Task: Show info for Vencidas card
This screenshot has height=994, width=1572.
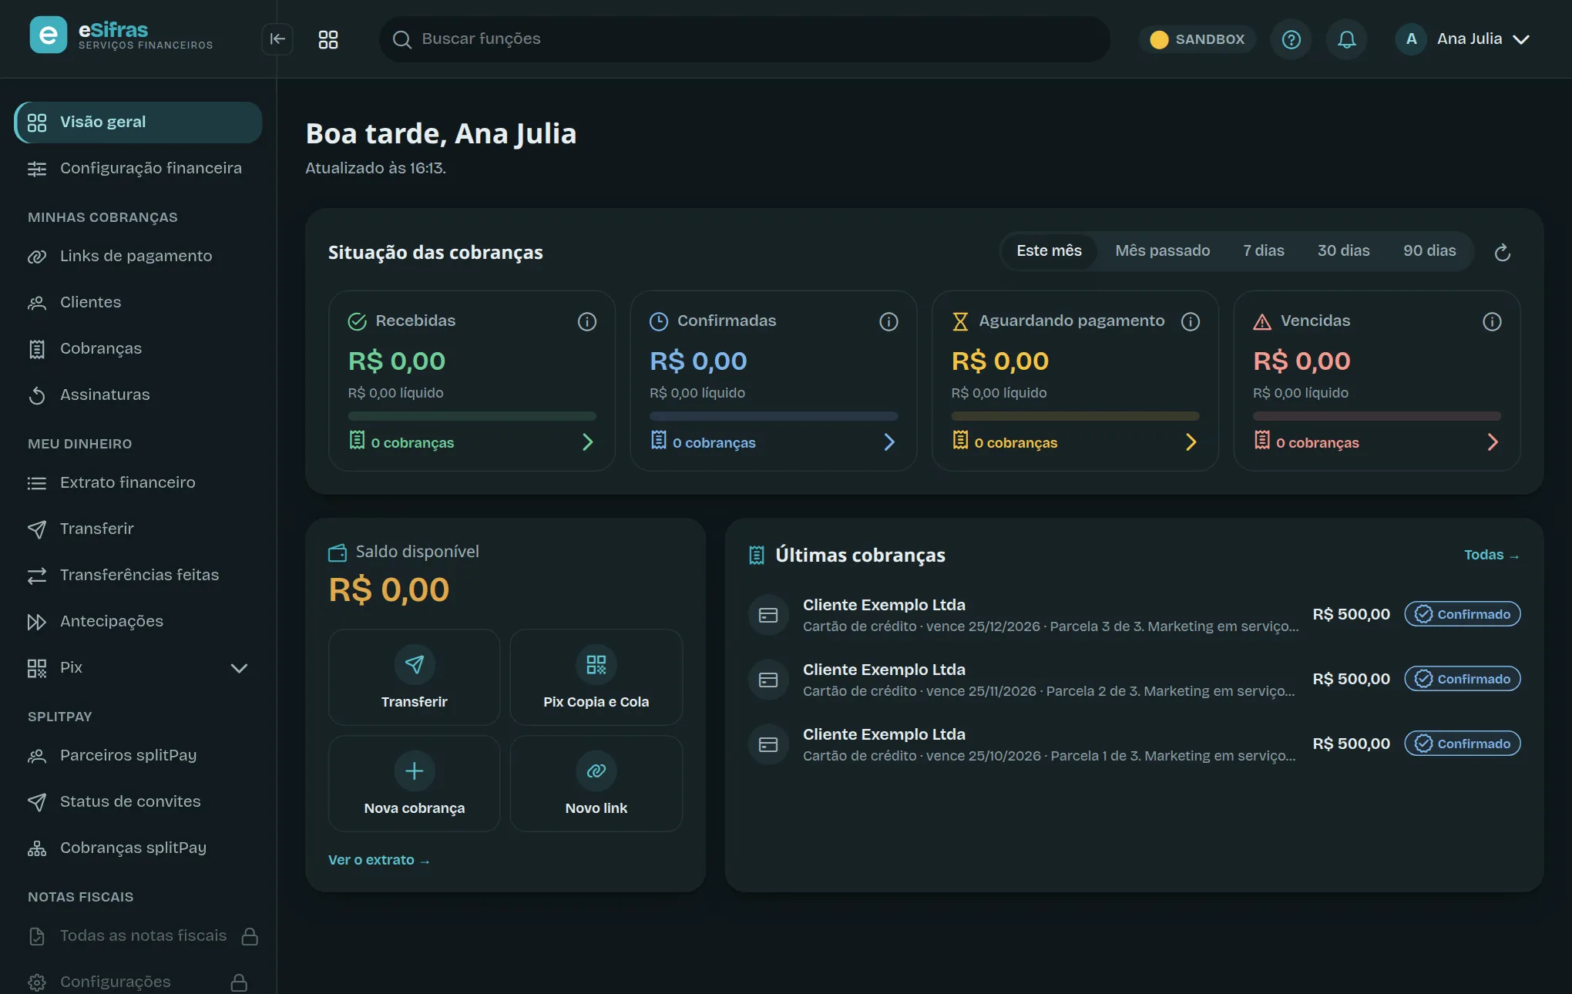Action: [x=1492, y=321]
